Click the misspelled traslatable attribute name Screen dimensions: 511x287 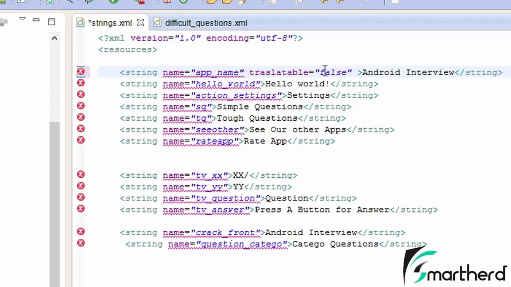(279, 73)
